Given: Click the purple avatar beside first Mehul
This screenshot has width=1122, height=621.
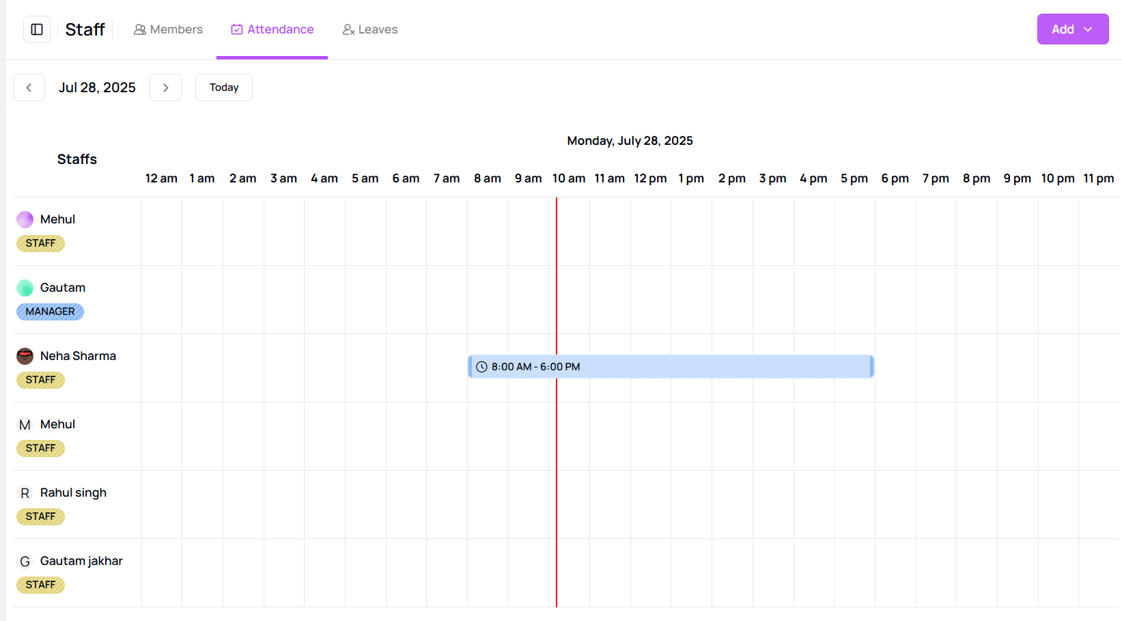Looking at the screenshot, I should 25,219.
